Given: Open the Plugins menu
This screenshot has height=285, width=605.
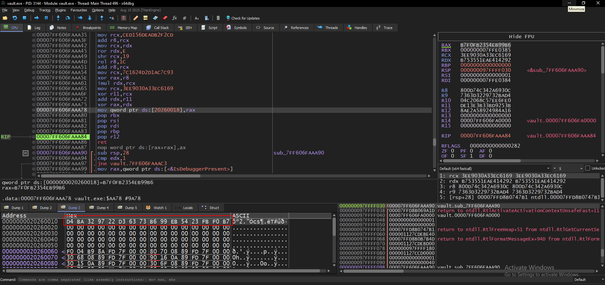Looking at the screenshot, I should [x=60, y=10].
